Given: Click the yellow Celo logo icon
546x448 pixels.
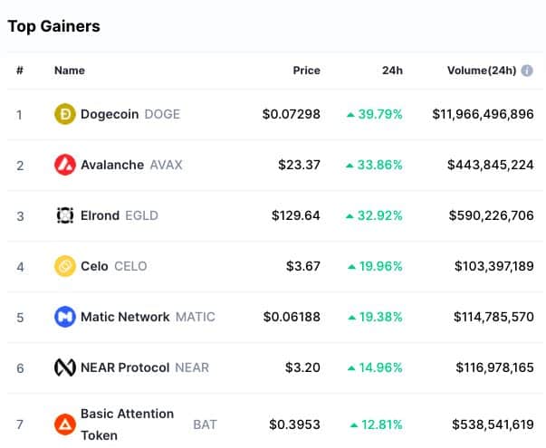Looking at the screenshot, I should (65, 266).
